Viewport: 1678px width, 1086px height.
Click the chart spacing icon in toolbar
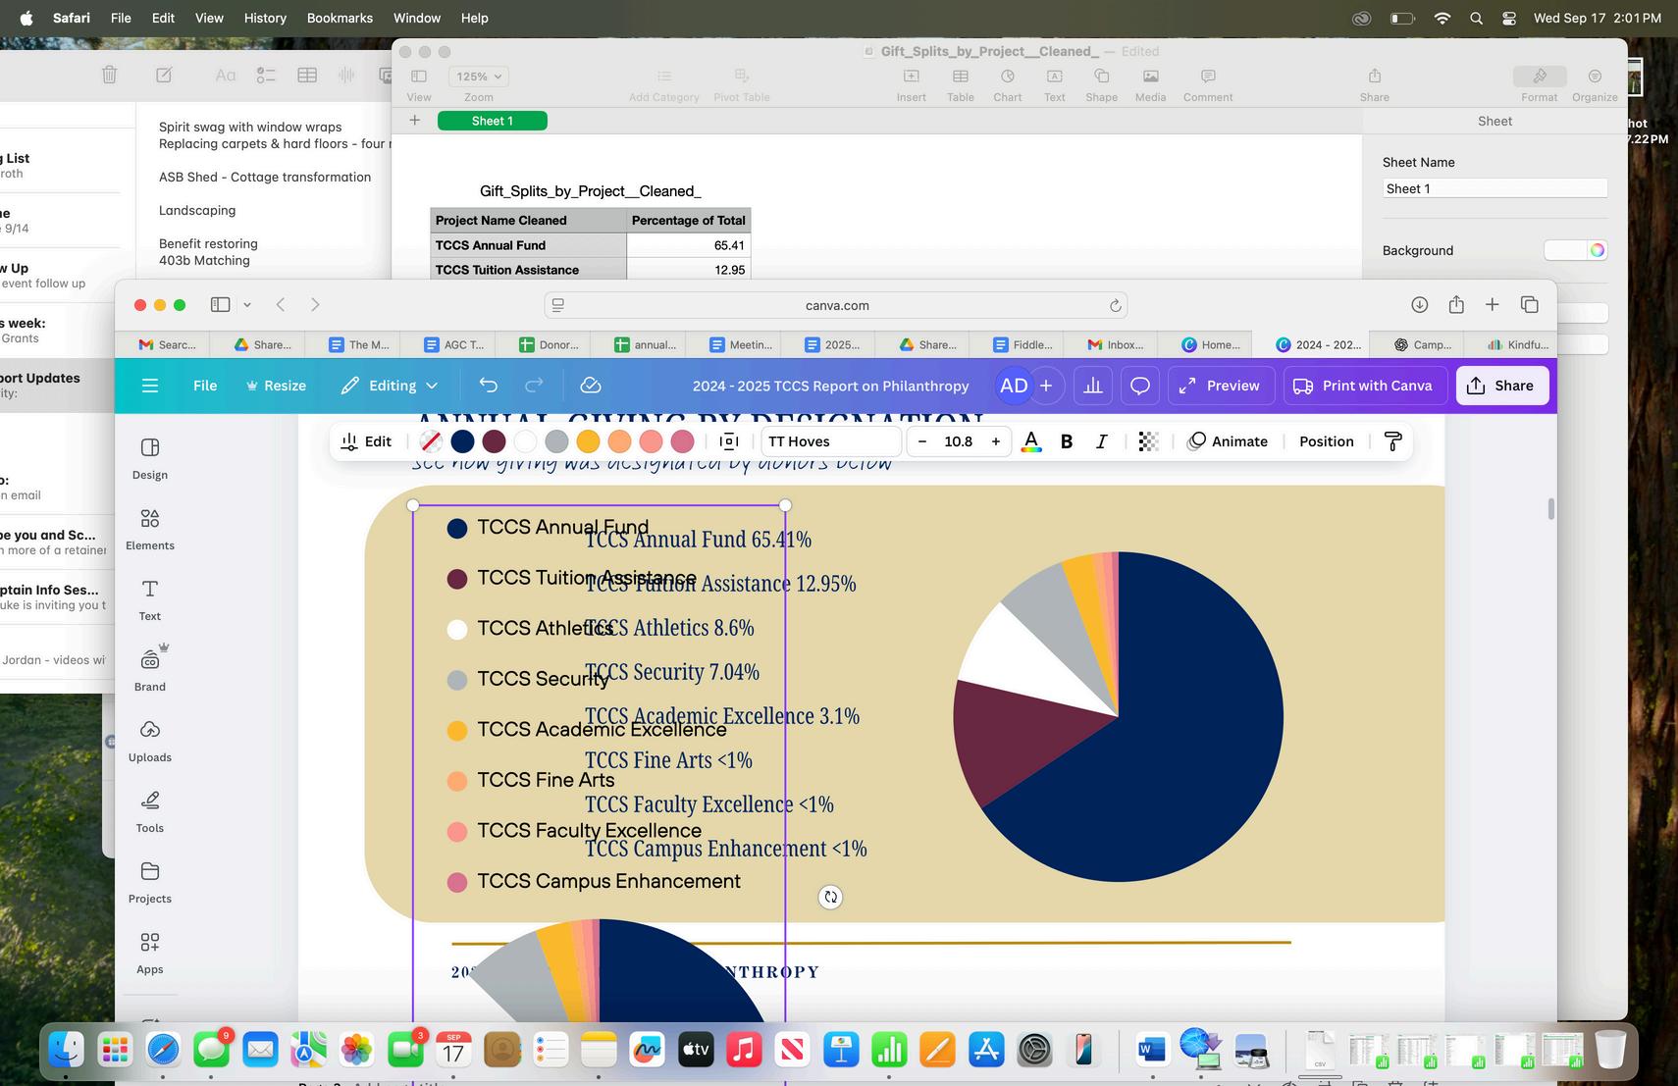pyautogui.click(x=729, y=441)
